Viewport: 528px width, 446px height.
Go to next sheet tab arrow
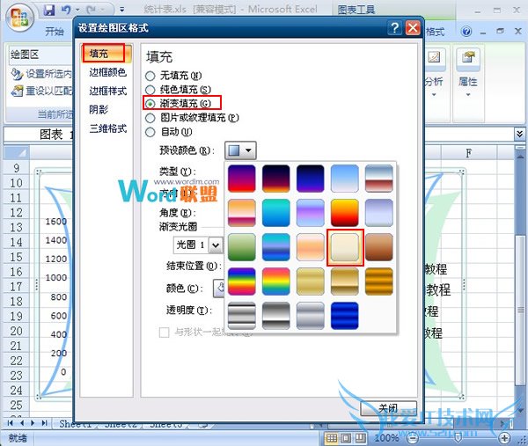tap(33, 423)
